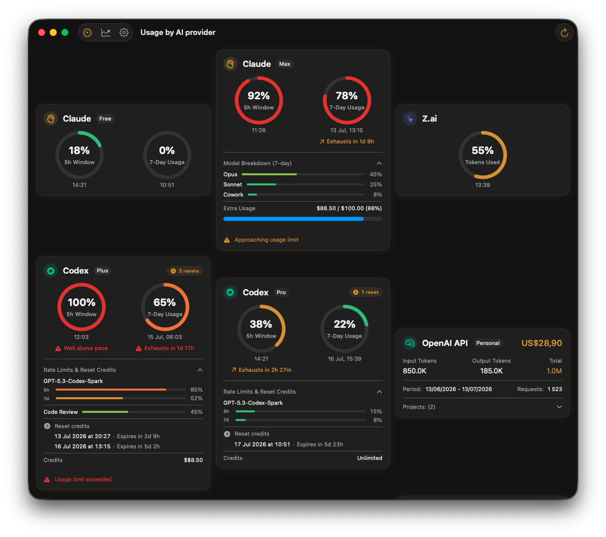Click the 850.0K input tokens value

(414, 371)
